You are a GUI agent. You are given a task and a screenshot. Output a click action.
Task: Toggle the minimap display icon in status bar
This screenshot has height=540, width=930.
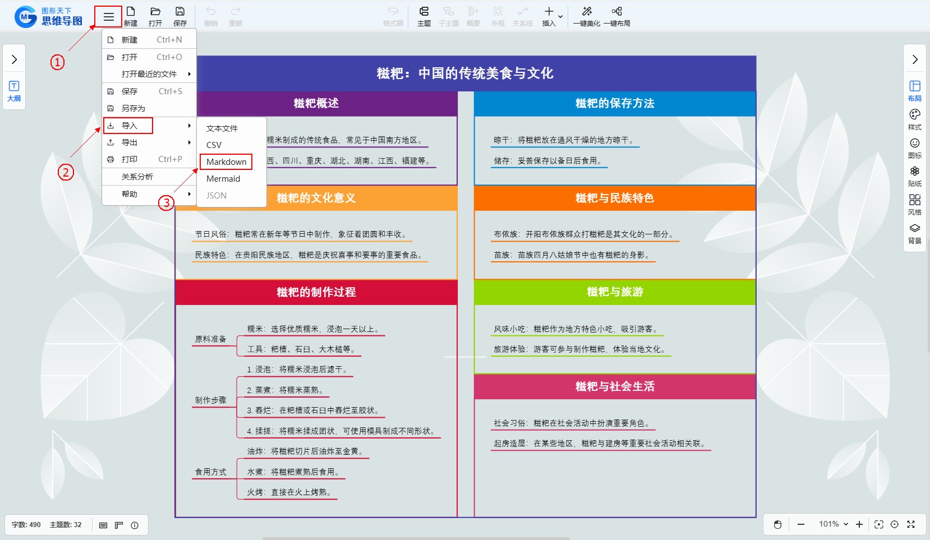103,525
